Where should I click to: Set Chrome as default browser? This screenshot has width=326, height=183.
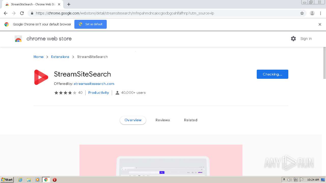90,24
